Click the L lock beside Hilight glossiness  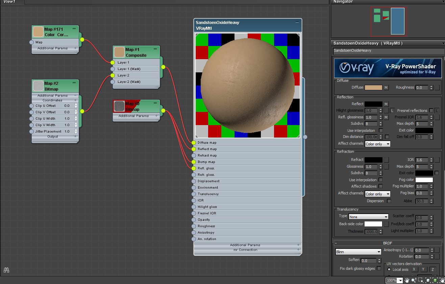point(392,111)
